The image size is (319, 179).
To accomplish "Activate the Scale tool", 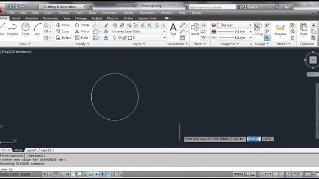I will point(81,38).
